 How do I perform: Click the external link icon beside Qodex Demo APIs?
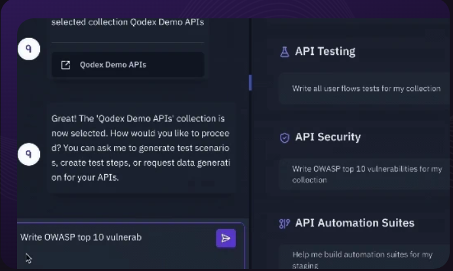tap(66, 65)
